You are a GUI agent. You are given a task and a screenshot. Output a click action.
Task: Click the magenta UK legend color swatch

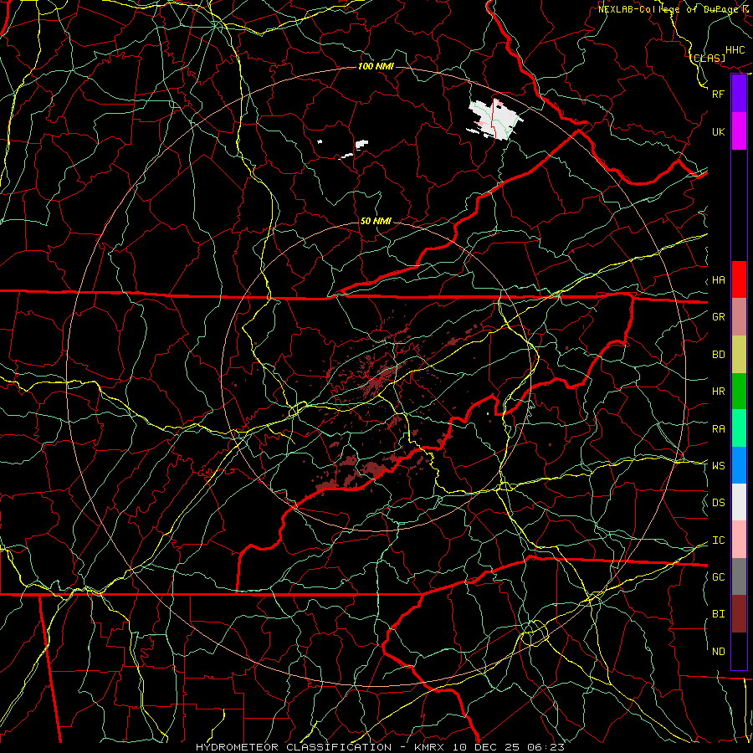coord(739,131)
